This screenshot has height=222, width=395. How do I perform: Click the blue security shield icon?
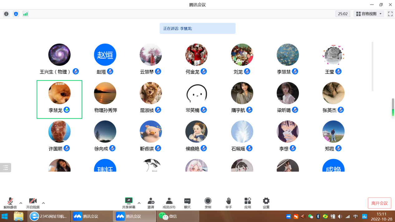[x=16, y=14]
